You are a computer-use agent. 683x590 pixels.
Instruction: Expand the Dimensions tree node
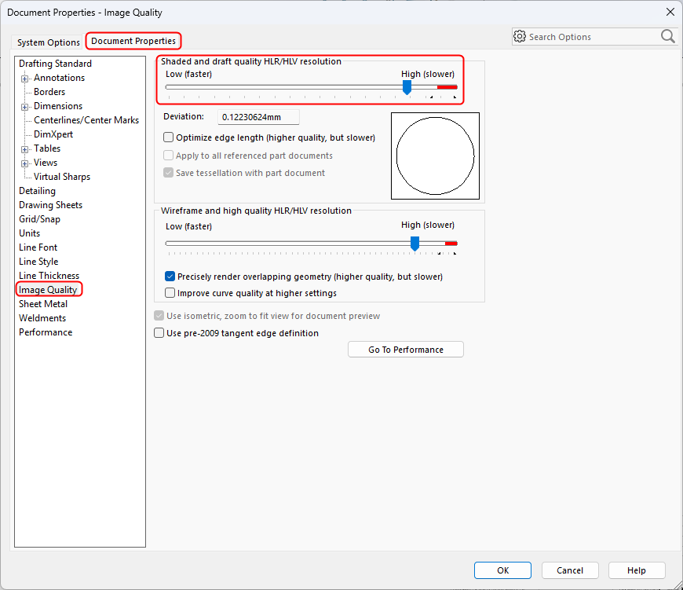click(x=25, y=106)
